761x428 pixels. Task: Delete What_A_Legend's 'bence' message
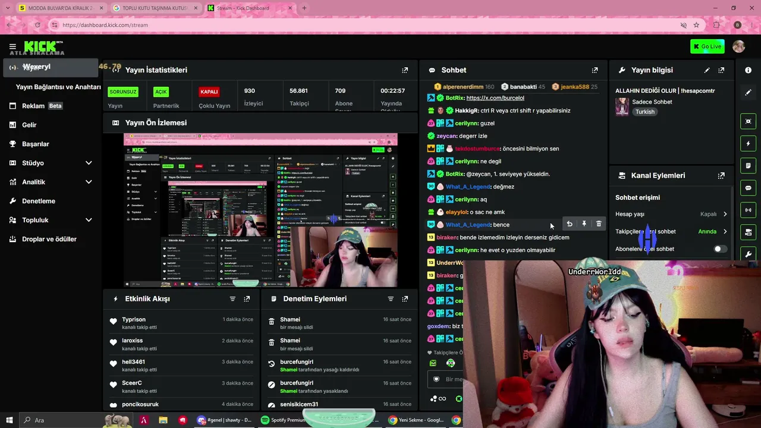[x=599, y=224]
